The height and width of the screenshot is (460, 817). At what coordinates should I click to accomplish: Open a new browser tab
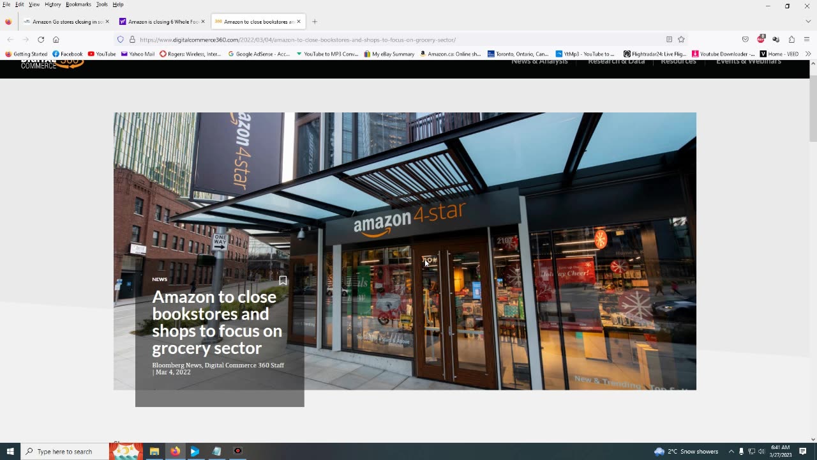[x=315, y=22]
